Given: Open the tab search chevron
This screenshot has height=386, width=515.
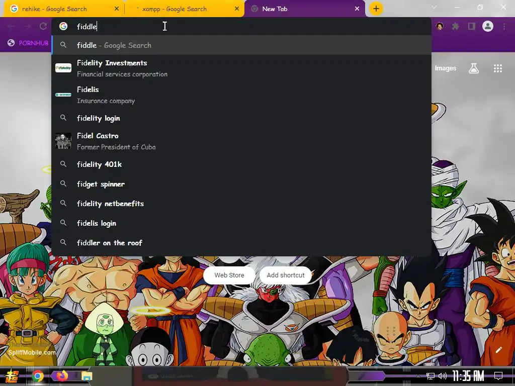Looking at the screenshot, I should click(434, 7).
